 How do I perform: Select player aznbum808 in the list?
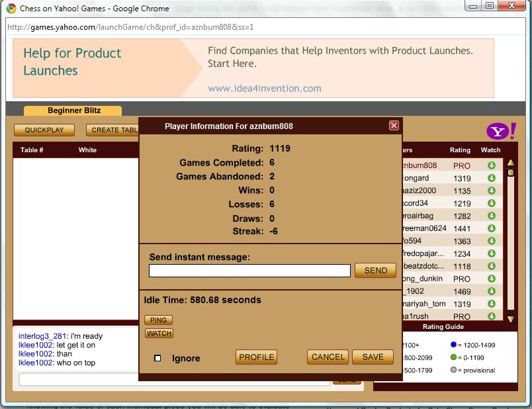(420, 165)
